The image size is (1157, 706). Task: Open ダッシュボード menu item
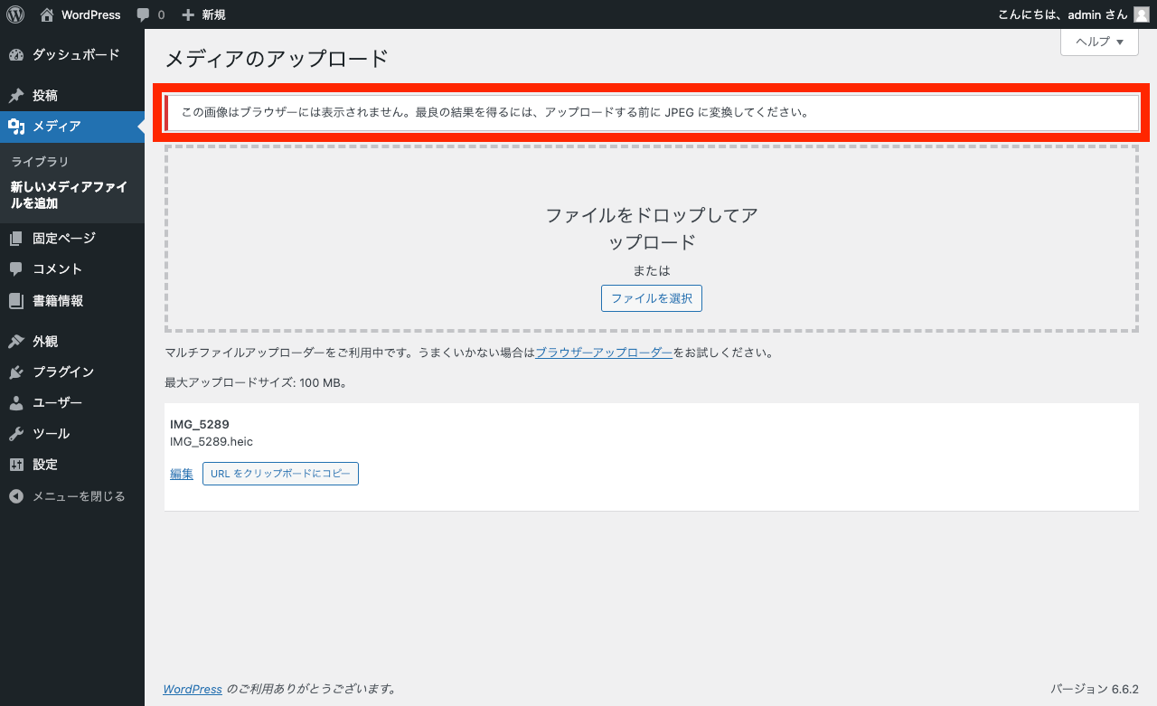(x=72, y=55)
